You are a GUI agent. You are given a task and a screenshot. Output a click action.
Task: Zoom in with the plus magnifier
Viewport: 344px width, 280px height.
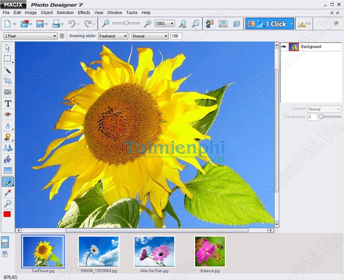(147, 23)
